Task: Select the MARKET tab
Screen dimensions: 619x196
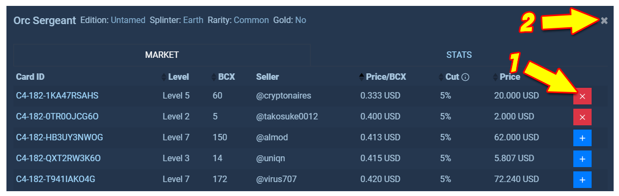Action: 162,55
